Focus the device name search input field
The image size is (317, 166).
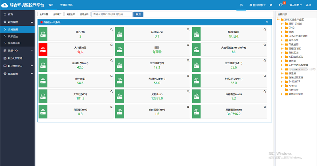point(112,14)
